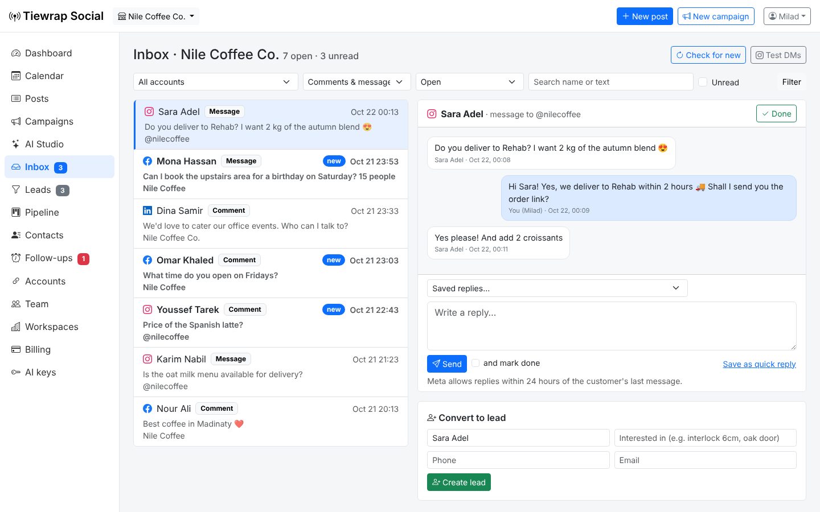Click Instagram icon in Sara Adel thread header

pos(432,114)
